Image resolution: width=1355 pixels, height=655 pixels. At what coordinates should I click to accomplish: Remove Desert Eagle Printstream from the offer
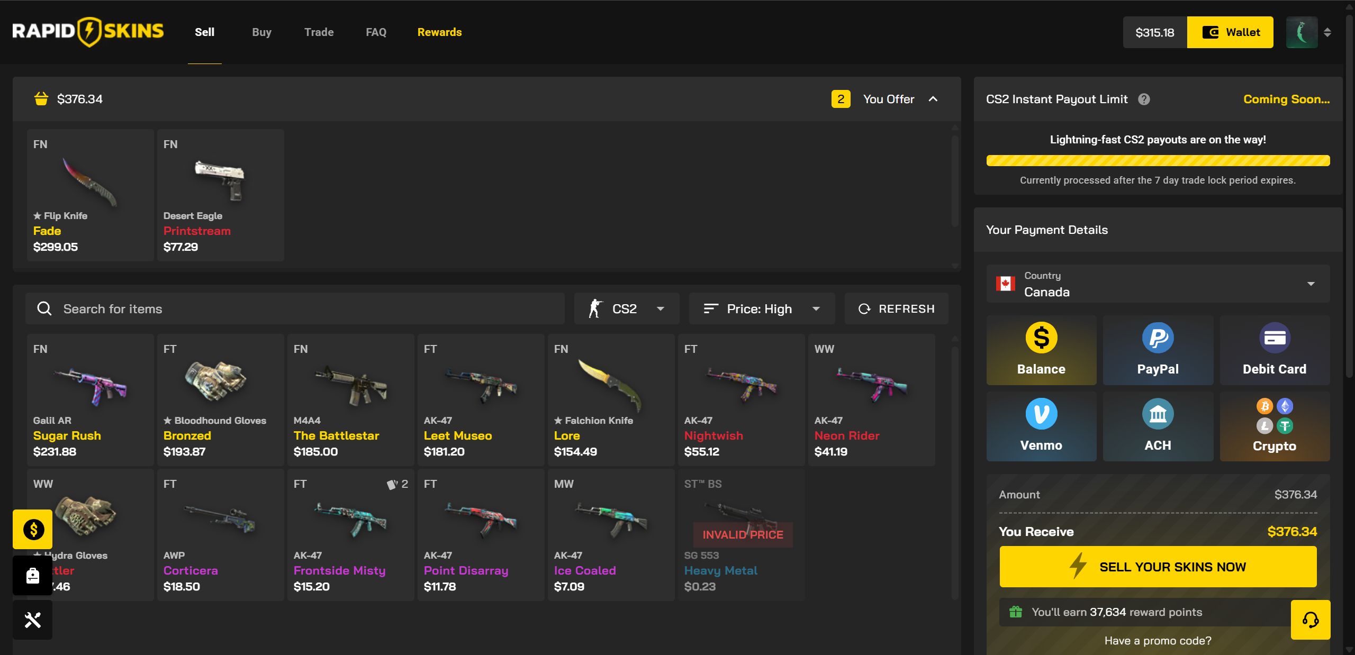point(221,195)
